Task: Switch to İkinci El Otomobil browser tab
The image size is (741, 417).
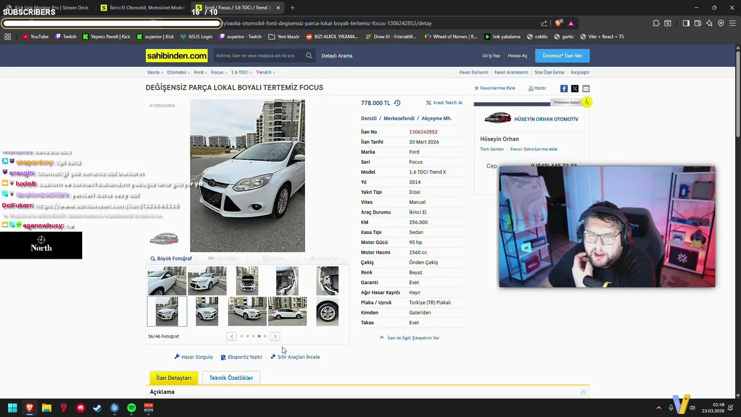Action: click(x=142, y=8)
